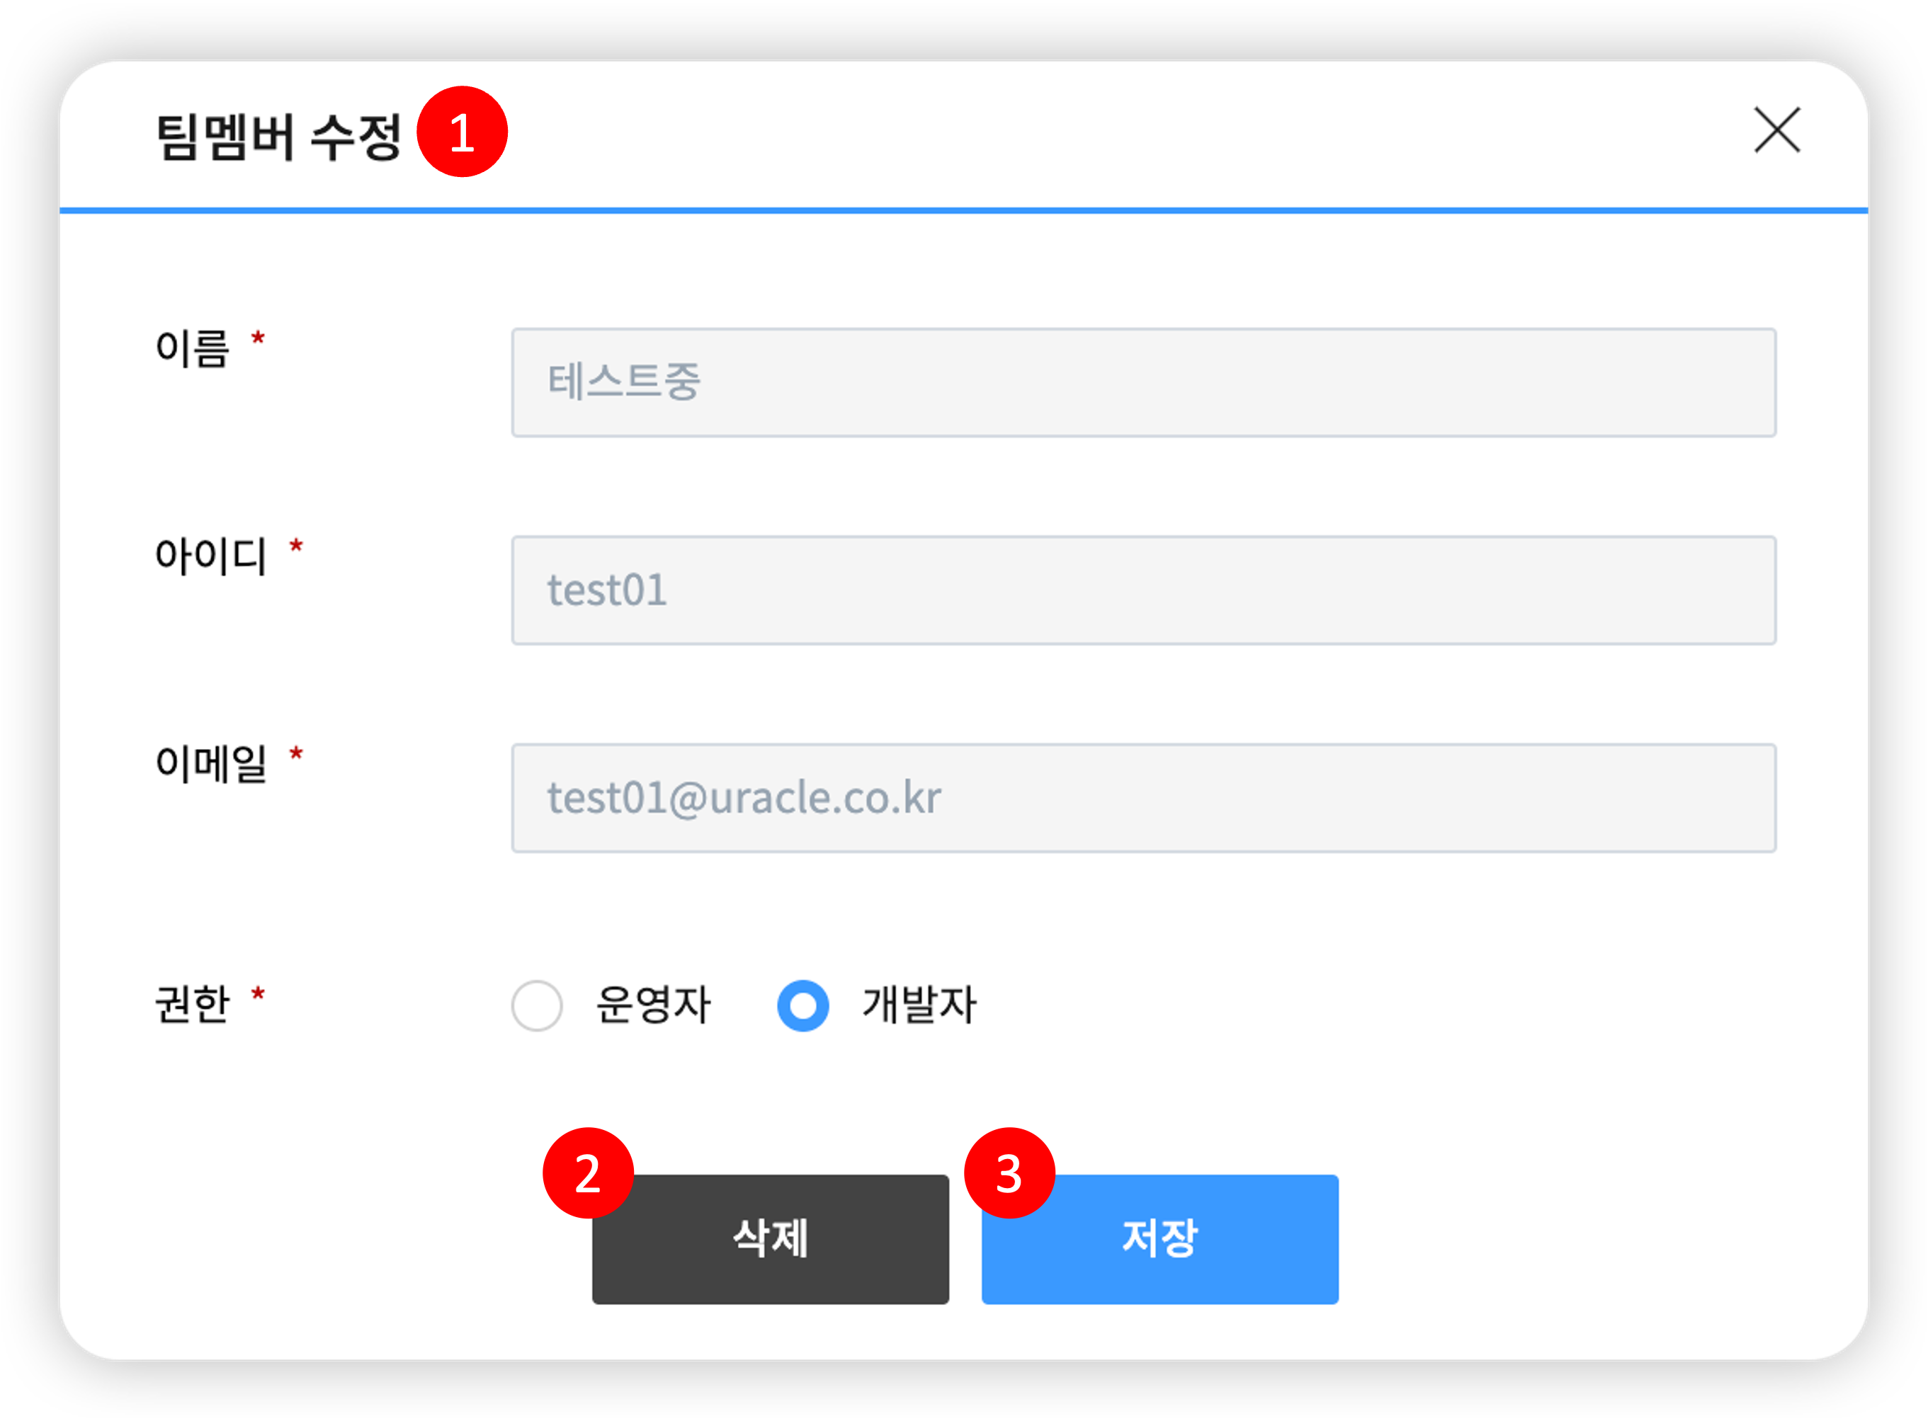This screenshot has height=1421, width=1928.
Task: Focus the 이름 field showing 테스트중
Action: [1143, 382]
